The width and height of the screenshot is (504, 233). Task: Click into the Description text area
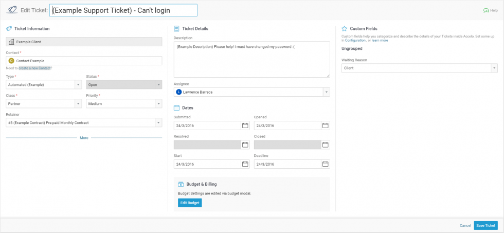tap(251, 59)
